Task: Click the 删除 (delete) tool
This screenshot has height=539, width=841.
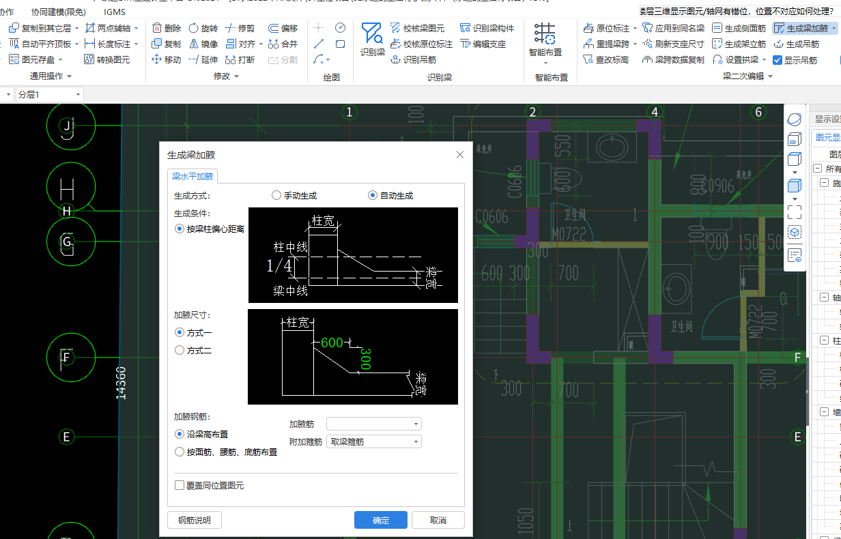Action: click(x=167, y=28)
